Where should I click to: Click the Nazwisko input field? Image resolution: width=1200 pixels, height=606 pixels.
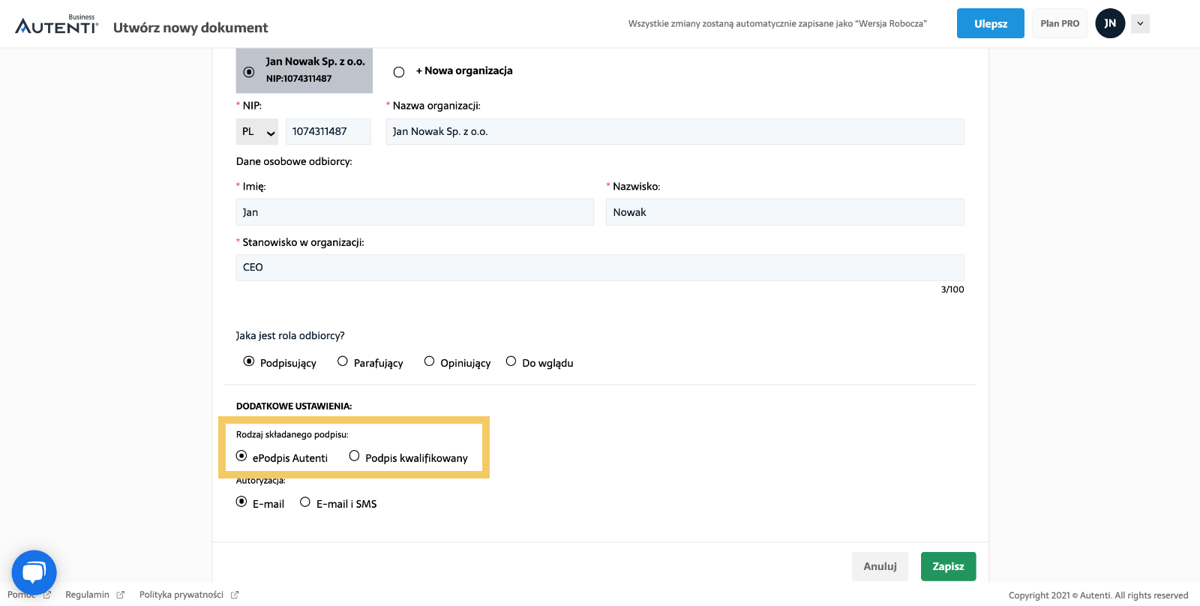point(785,212)
